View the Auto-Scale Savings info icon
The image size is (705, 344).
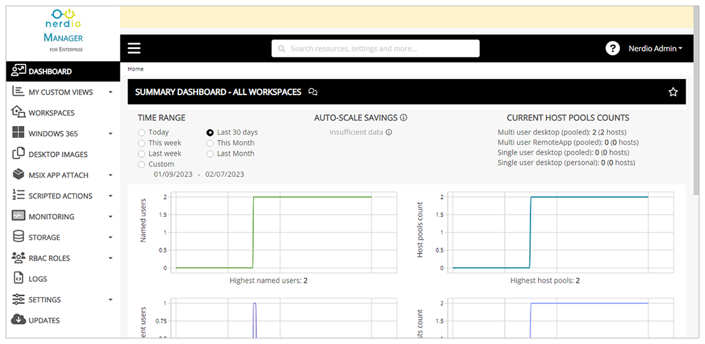click(404, 118)
